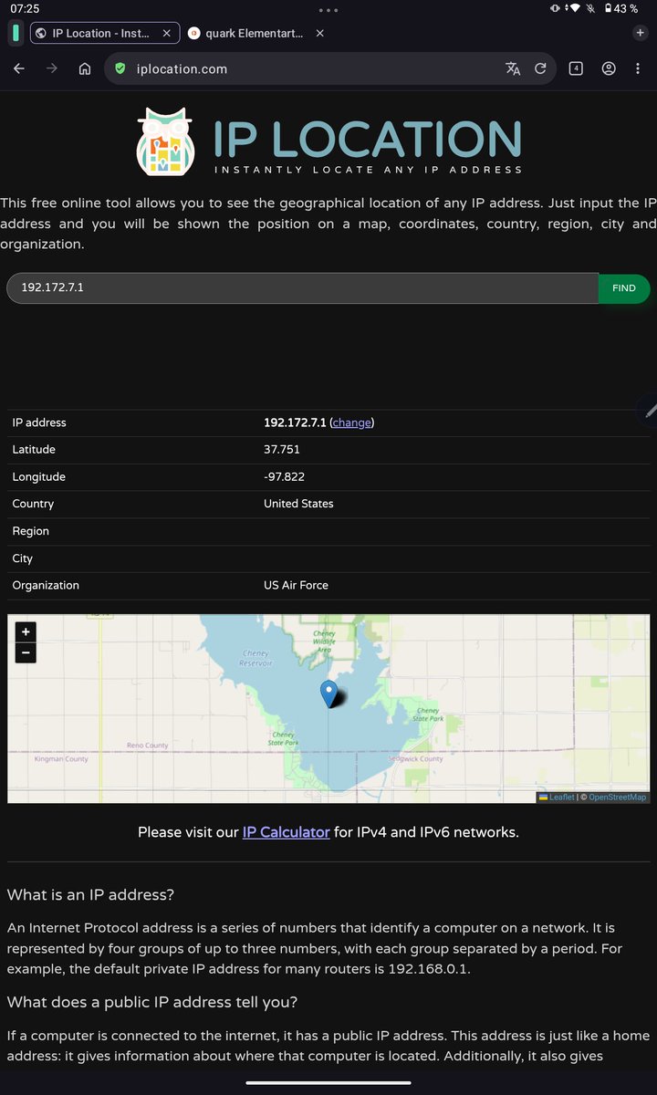The width and height of the screenshot is (657, 1095).
Task: Open the IP Calculator link
Action: 286,832
